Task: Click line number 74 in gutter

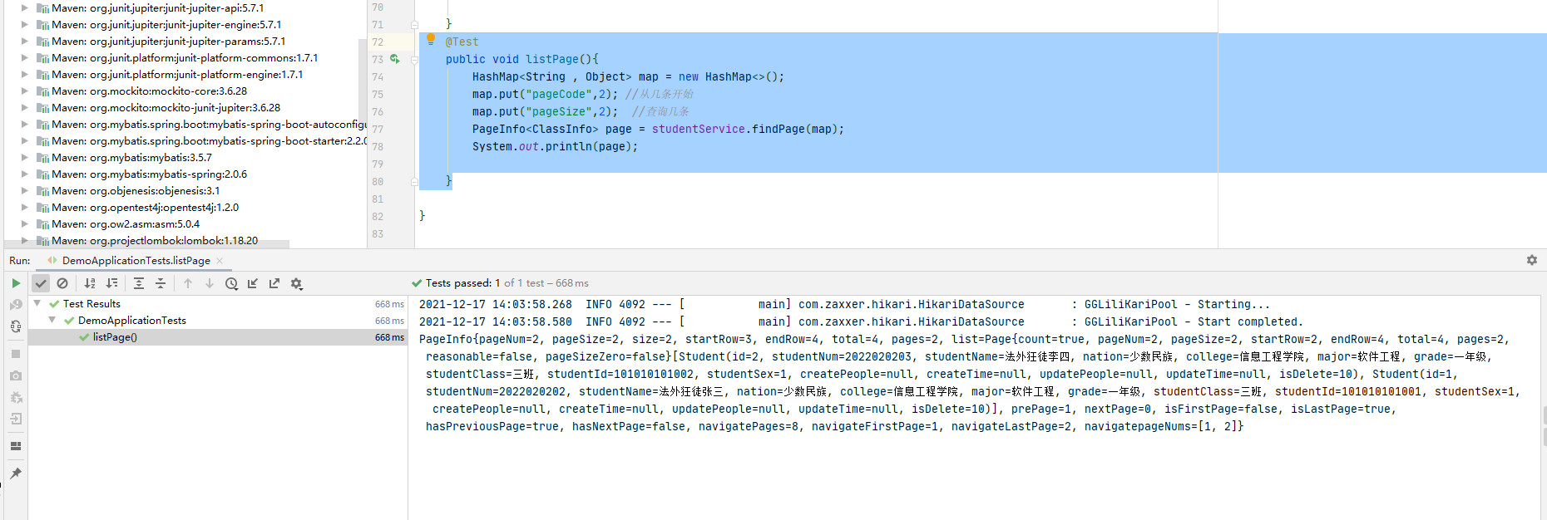Action: [378, 76]
